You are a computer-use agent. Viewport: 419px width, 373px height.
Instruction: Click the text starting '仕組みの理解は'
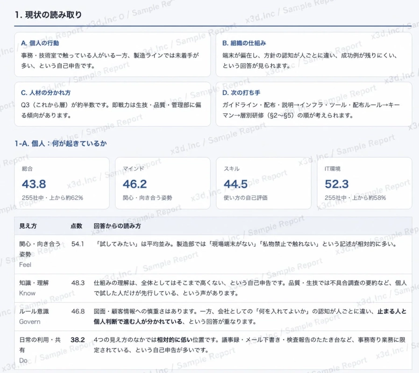tap(250, 288)
